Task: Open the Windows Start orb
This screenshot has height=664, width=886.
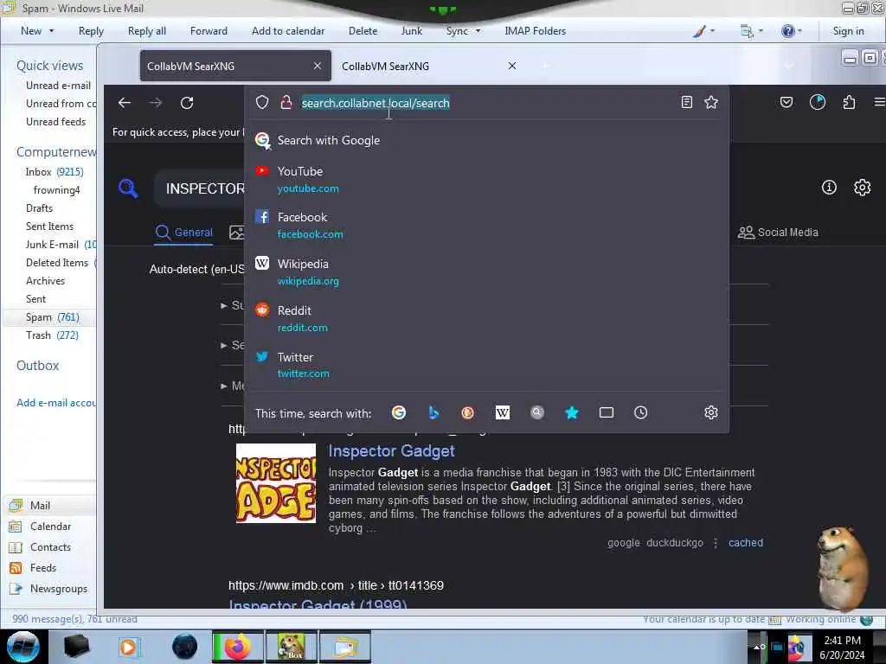Action: pos(23,647)
